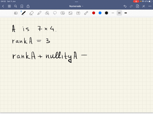This screenshot has height=114, width=153.
Task: Select the thickest stroke width
Action: coord(126,13)
